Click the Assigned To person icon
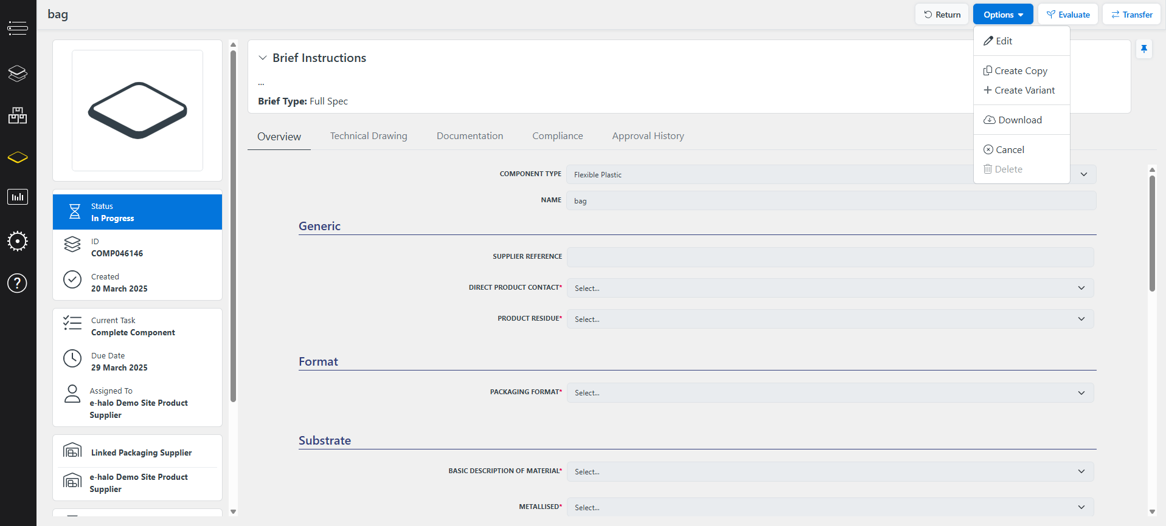This screenshot has height=526, width=1166. click(x=72, y=394)
